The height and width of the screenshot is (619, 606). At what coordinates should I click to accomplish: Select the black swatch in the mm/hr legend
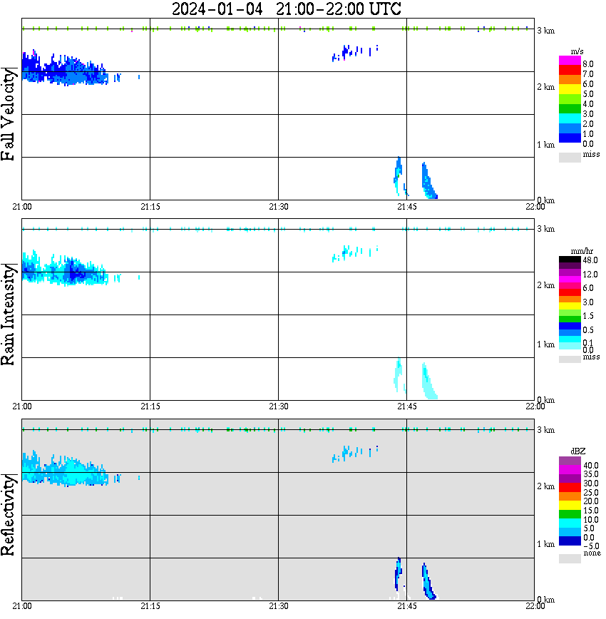570,260
